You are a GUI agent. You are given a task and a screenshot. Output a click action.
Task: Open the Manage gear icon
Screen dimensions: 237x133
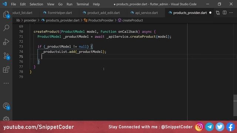[x=6, y=119]
